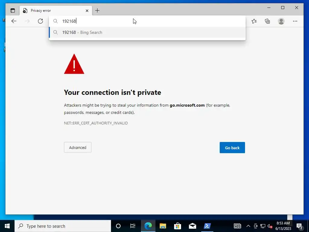
Task: Open the Favorites star icon
Action: pos(254,21)
